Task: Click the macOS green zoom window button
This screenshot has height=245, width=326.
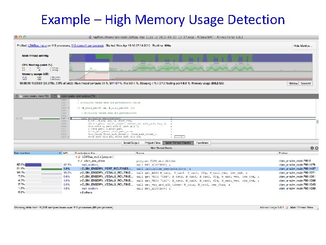Action: pos(25,37)
